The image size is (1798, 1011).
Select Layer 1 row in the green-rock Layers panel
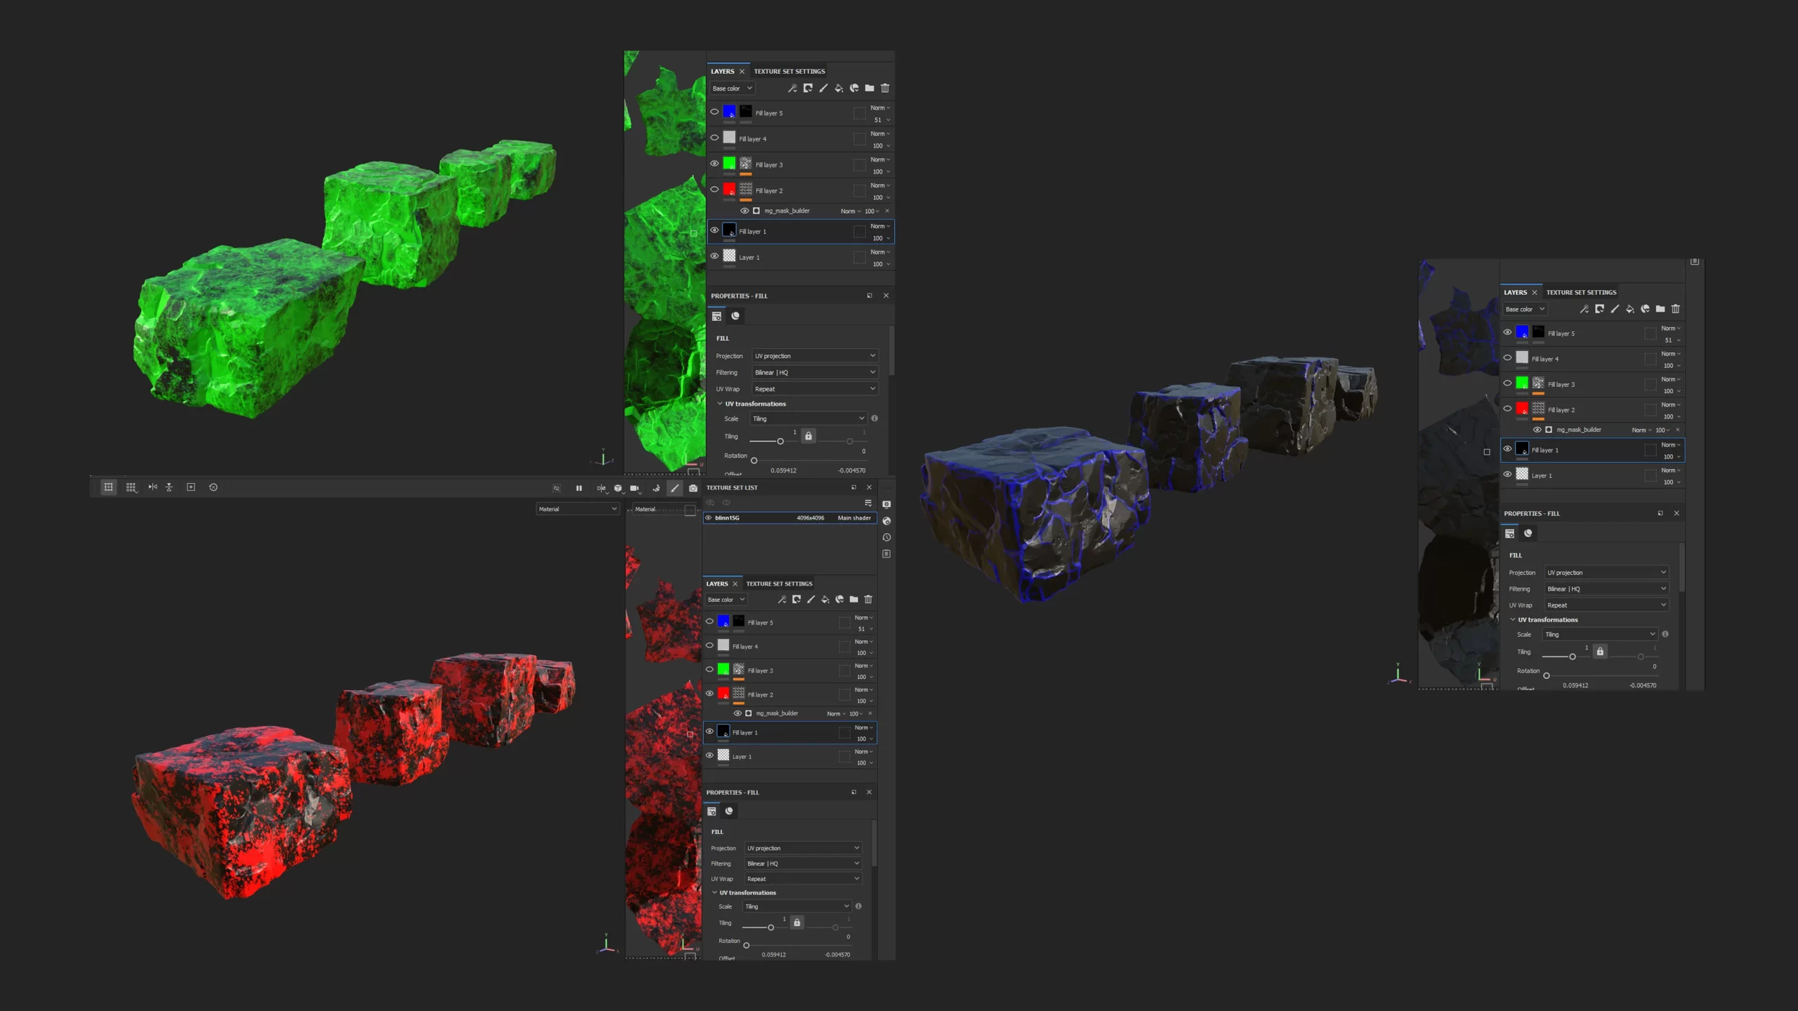(x=801, y=258)
